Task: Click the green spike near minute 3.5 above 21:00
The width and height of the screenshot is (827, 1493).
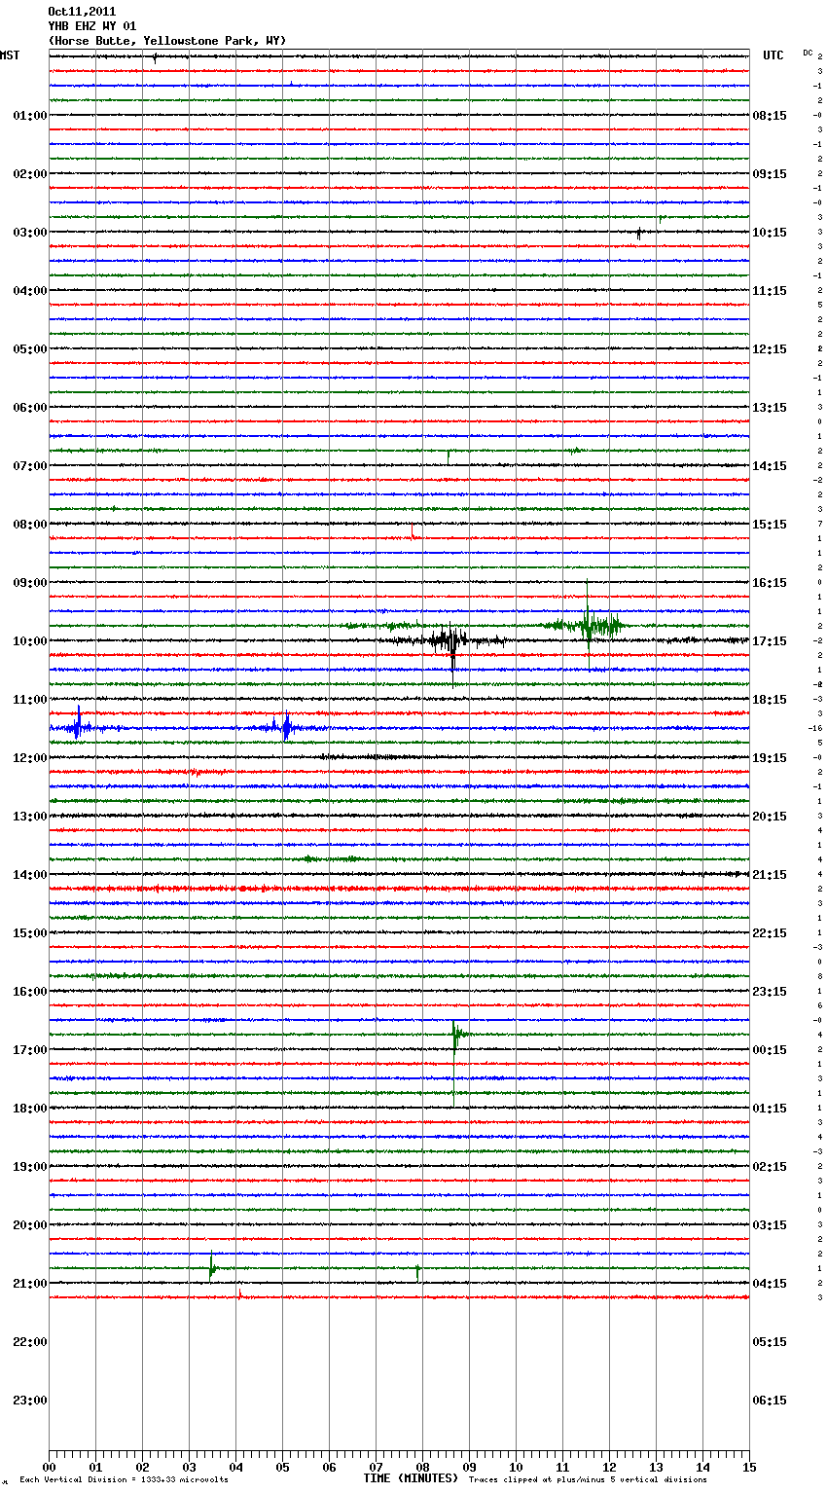Action: click(x=211, y=1266)
